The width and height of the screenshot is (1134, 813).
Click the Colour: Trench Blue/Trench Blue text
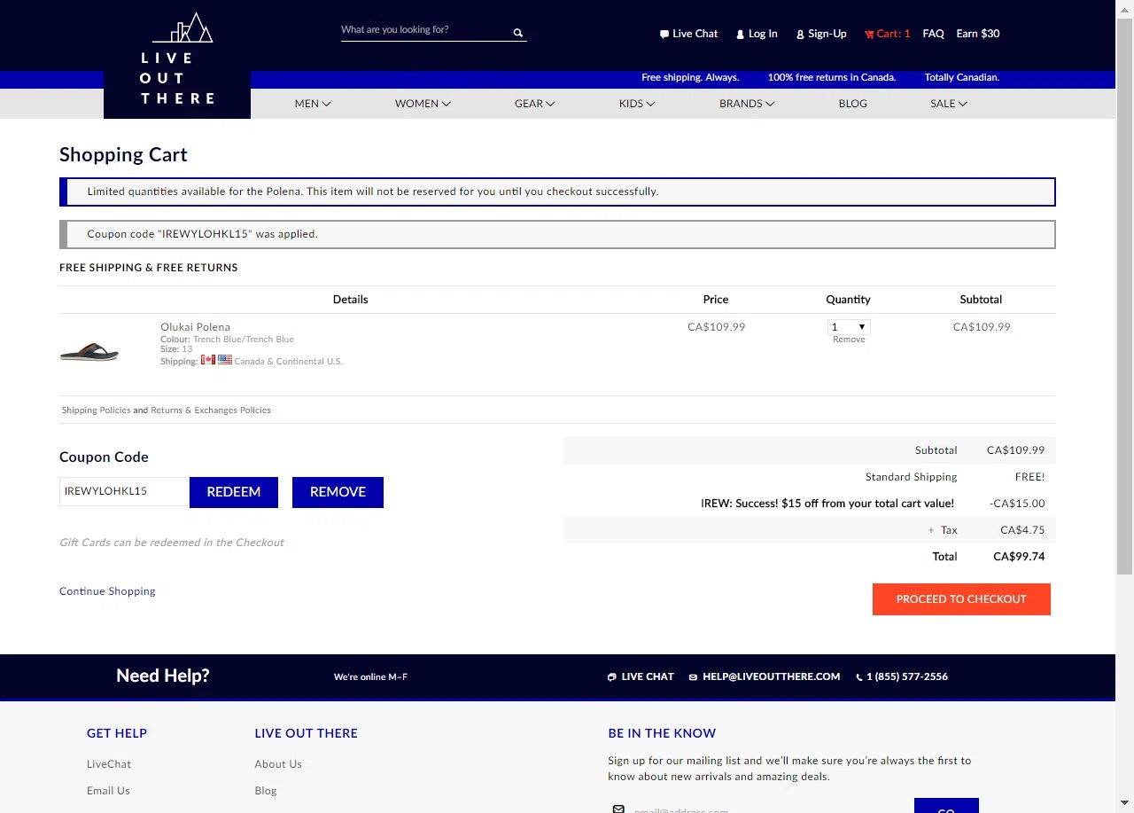[x=227, y=340]
